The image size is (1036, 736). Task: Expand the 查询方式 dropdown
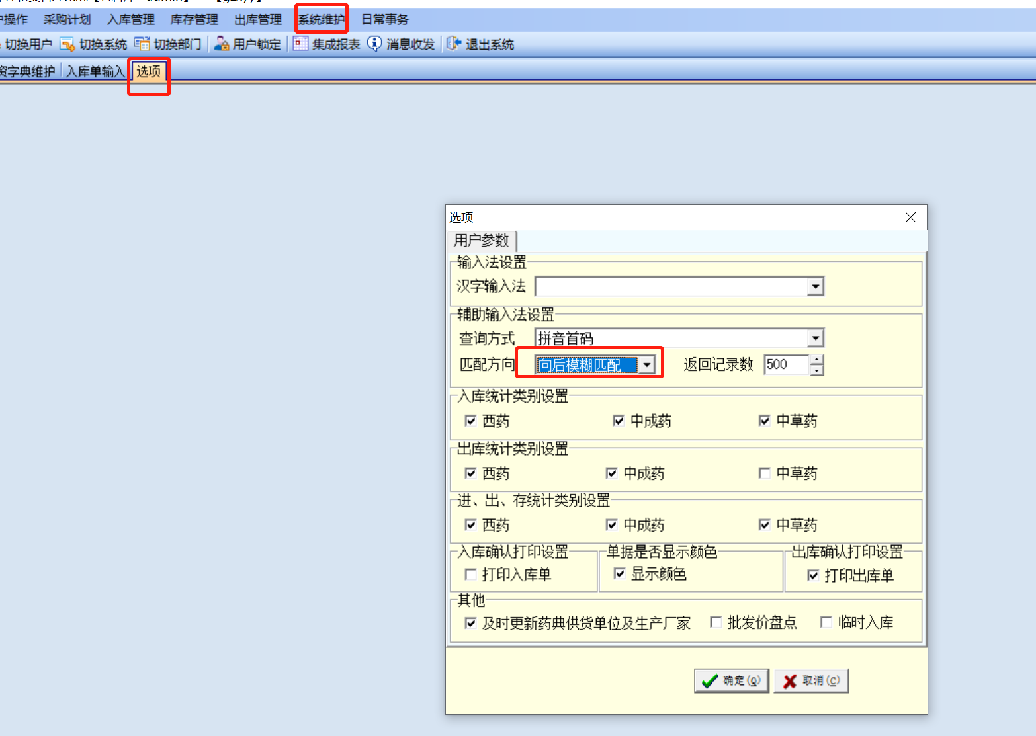[816, 339]
